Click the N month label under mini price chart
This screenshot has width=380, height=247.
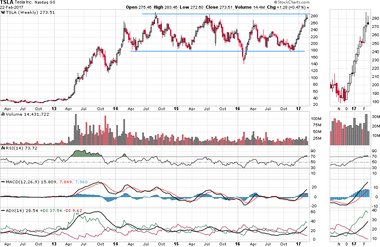click(x=339, y=109)
